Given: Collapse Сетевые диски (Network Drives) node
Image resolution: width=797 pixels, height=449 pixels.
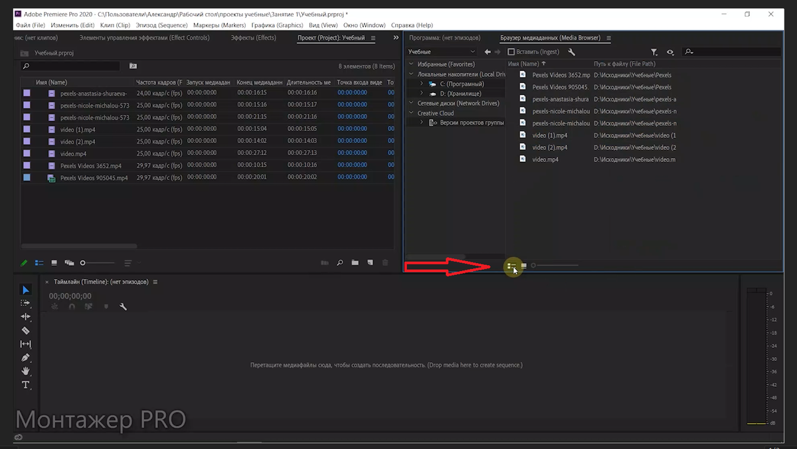Looking at the screenshot, I should pyautogui.click(x=412, y=104).
